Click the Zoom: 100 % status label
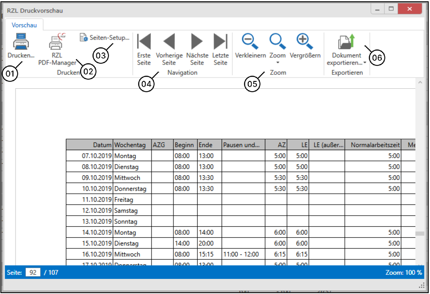 coord(404,272)
